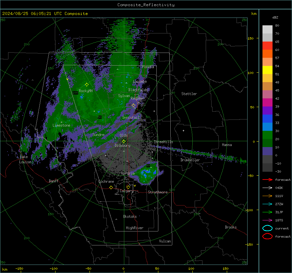The width and height of the screenshot is (292, 273).
Task: Select the yellow diamond marker at RedDeer
Action: [134, 105]
